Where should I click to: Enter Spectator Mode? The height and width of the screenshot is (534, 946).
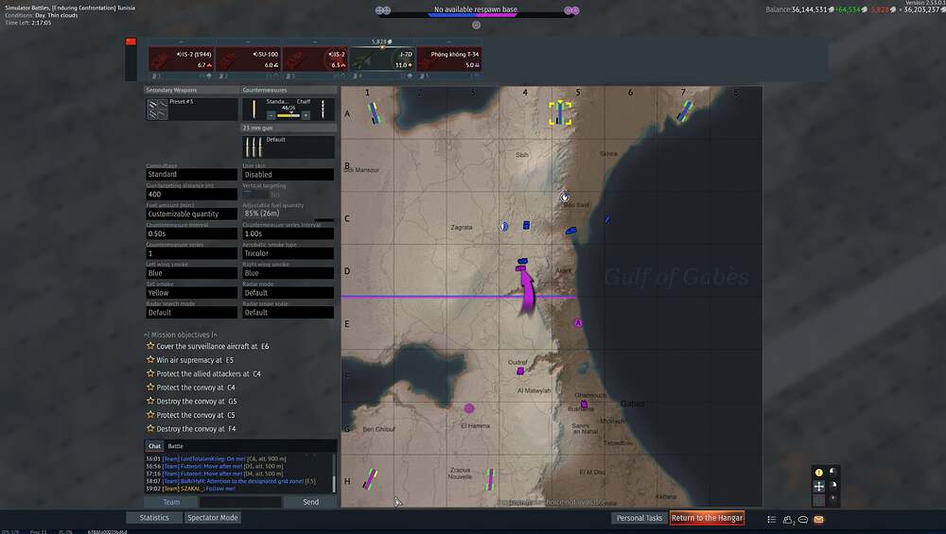(212, 518)
